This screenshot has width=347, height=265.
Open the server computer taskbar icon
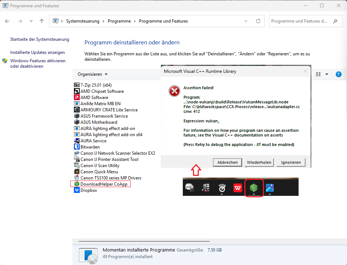(206, 188)
